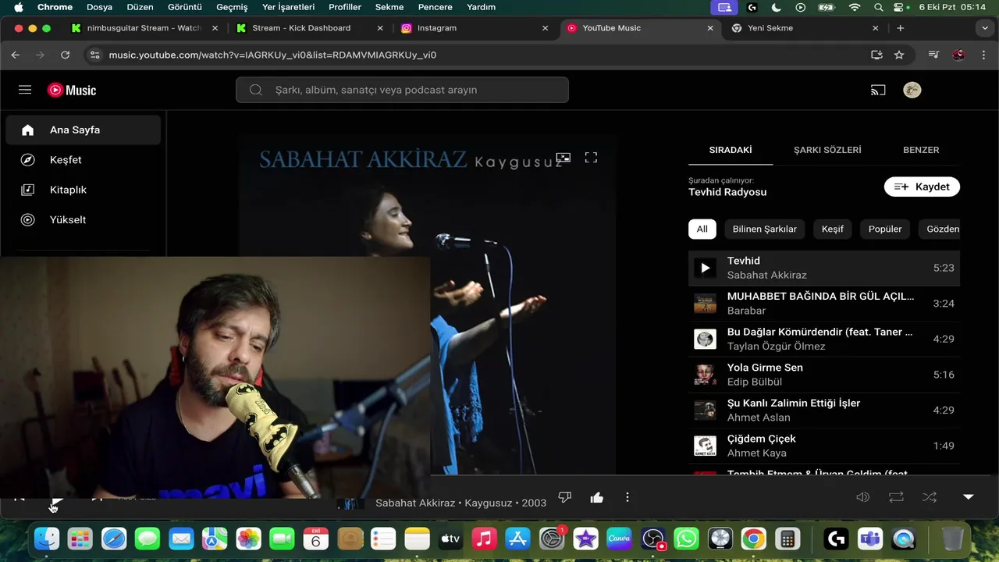Open Canva from the Dock
The image size is (999, 562).
pyautogui.click(x=619, y=539)
